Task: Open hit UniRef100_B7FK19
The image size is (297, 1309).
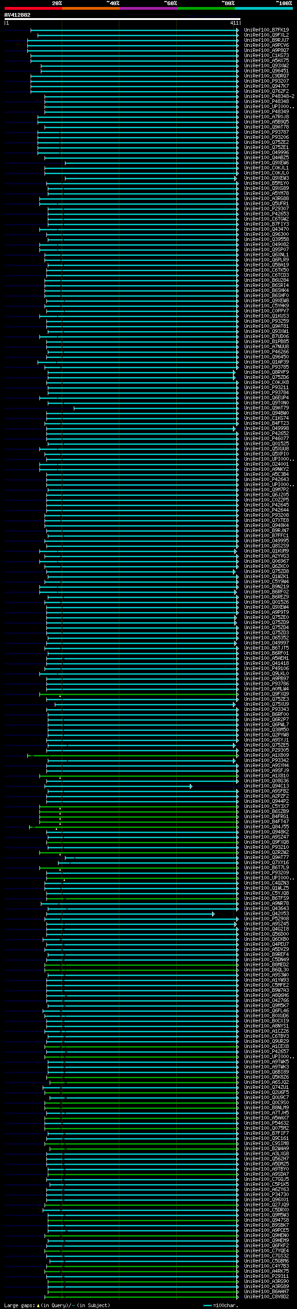Action: point(266,30)
